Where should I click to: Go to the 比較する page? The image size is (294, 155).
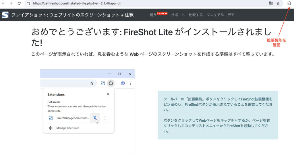[196, 15]
